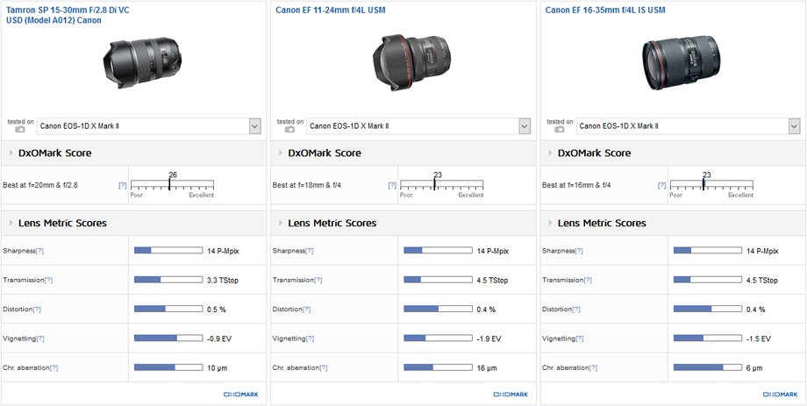This screenshot has height=406, width=807.
Task: Click 'Best at f=18mm & f/4' text
Action: point(306,185)
